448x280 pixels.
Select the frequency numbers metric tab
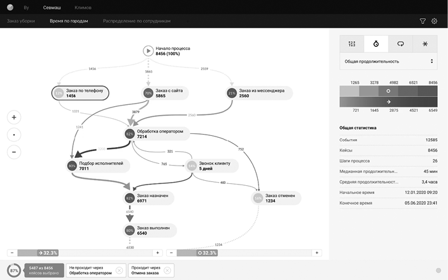click(x=352, y=44)
